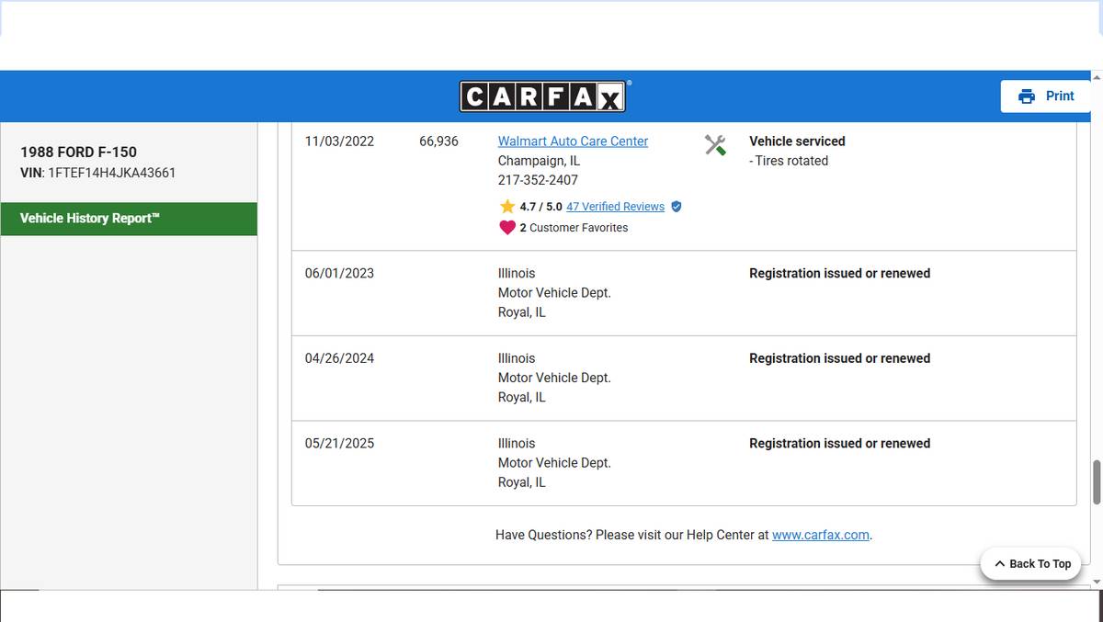This screenshot has height=622, width=1103.
Task: Click the yellow star rating icon
Action: [x=506, y=207]
